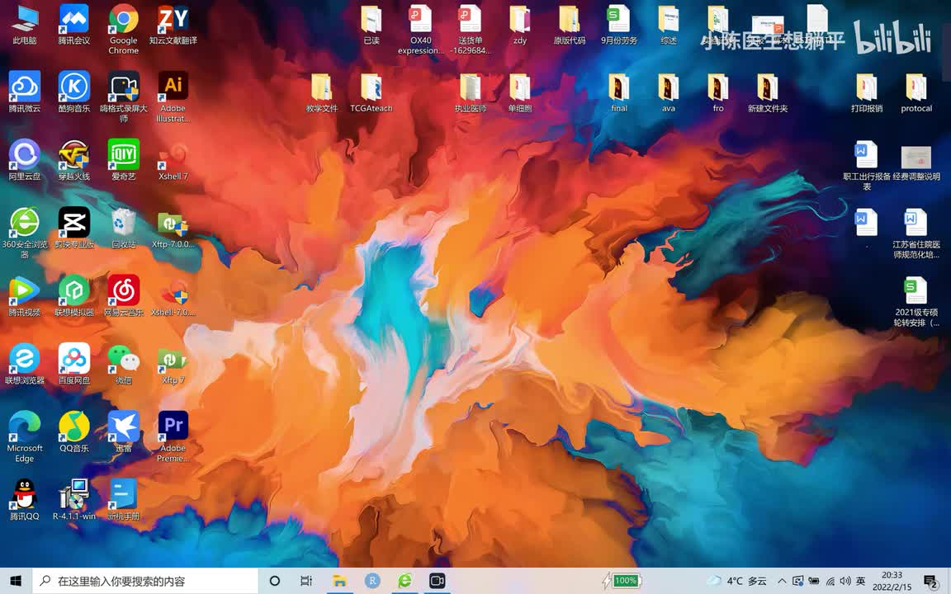
Task: Expand the hidden system tray icons
Action: click(x=782, y=581)
